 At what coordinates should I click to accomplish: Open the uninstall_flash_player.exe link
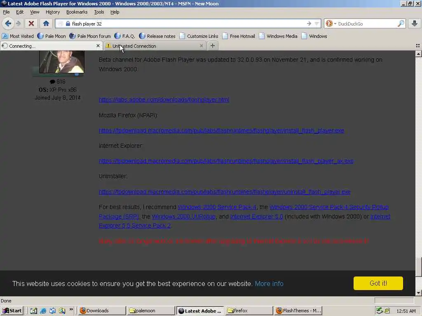225,192
